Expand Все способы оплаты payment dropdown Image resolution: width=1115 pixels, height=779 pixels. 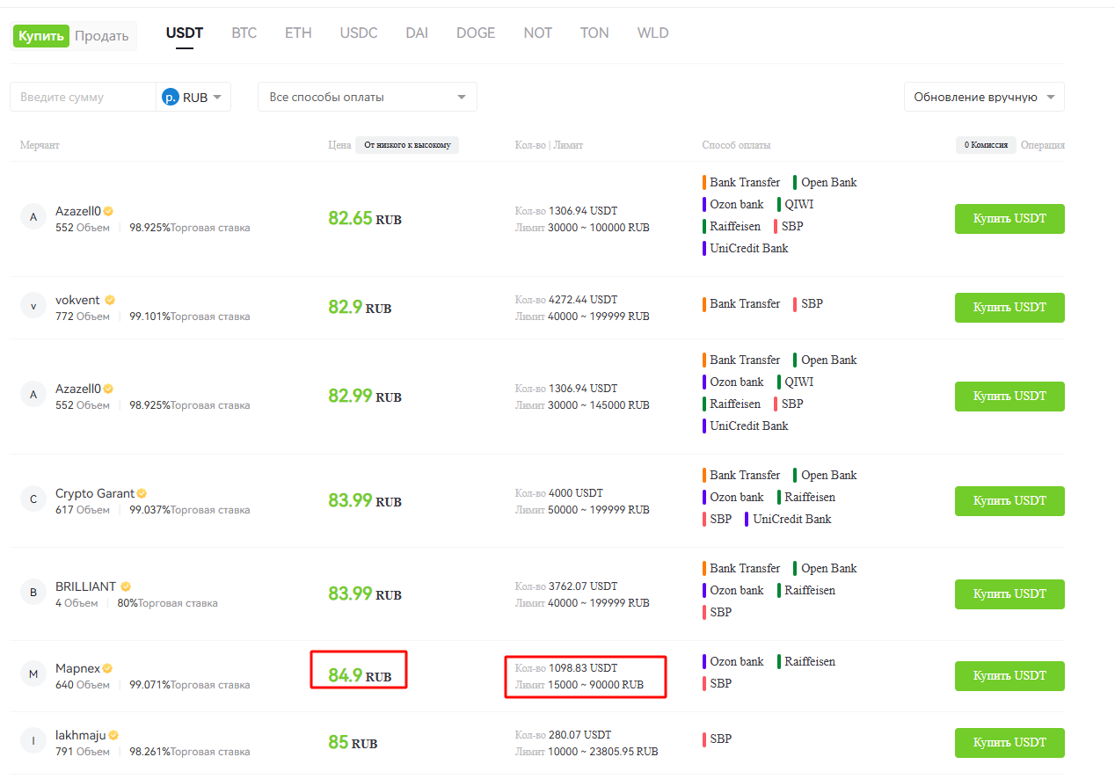pyautogui.click(x=367, y=97)
